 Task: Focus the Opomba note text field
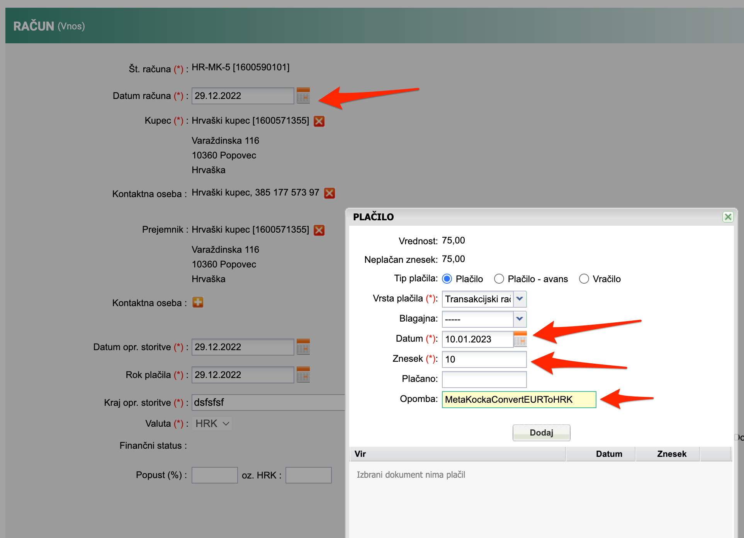coord(519,399)
